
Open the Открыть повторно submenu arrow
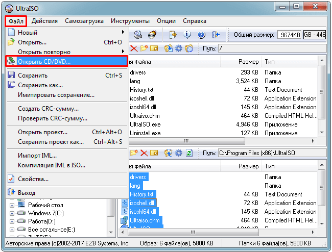(123, 52)
